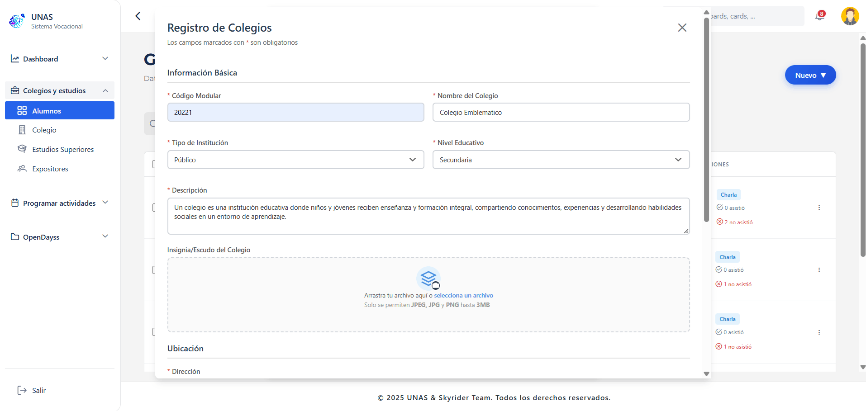This screenshot has width=866, height=411.
Task: Click the notification bell icon
Action: coord(819,16)
